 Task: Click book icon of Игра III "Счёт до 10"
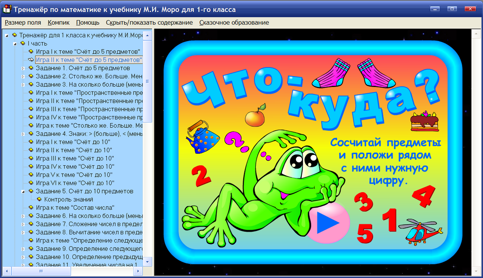click(x=31, y=159)
